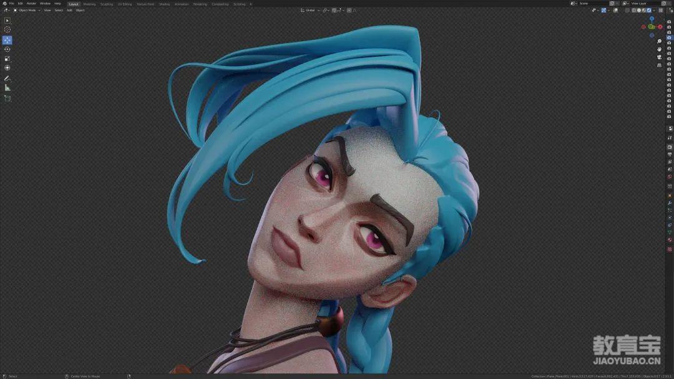Open the scene browse dropdown icon
Screen dimensions: 674x379
574,4
